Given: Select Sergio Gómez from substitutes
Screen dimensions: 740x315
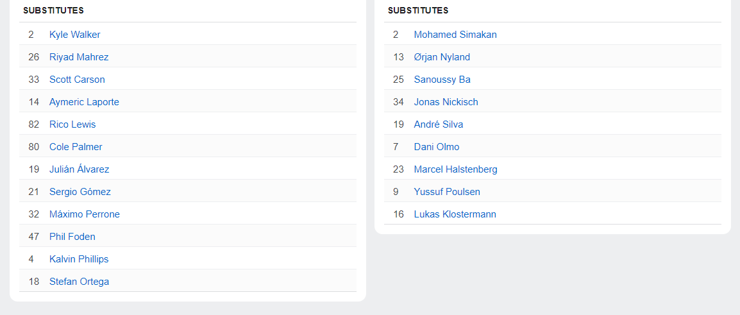Looking at the screenshot, I should click(80, 192).
